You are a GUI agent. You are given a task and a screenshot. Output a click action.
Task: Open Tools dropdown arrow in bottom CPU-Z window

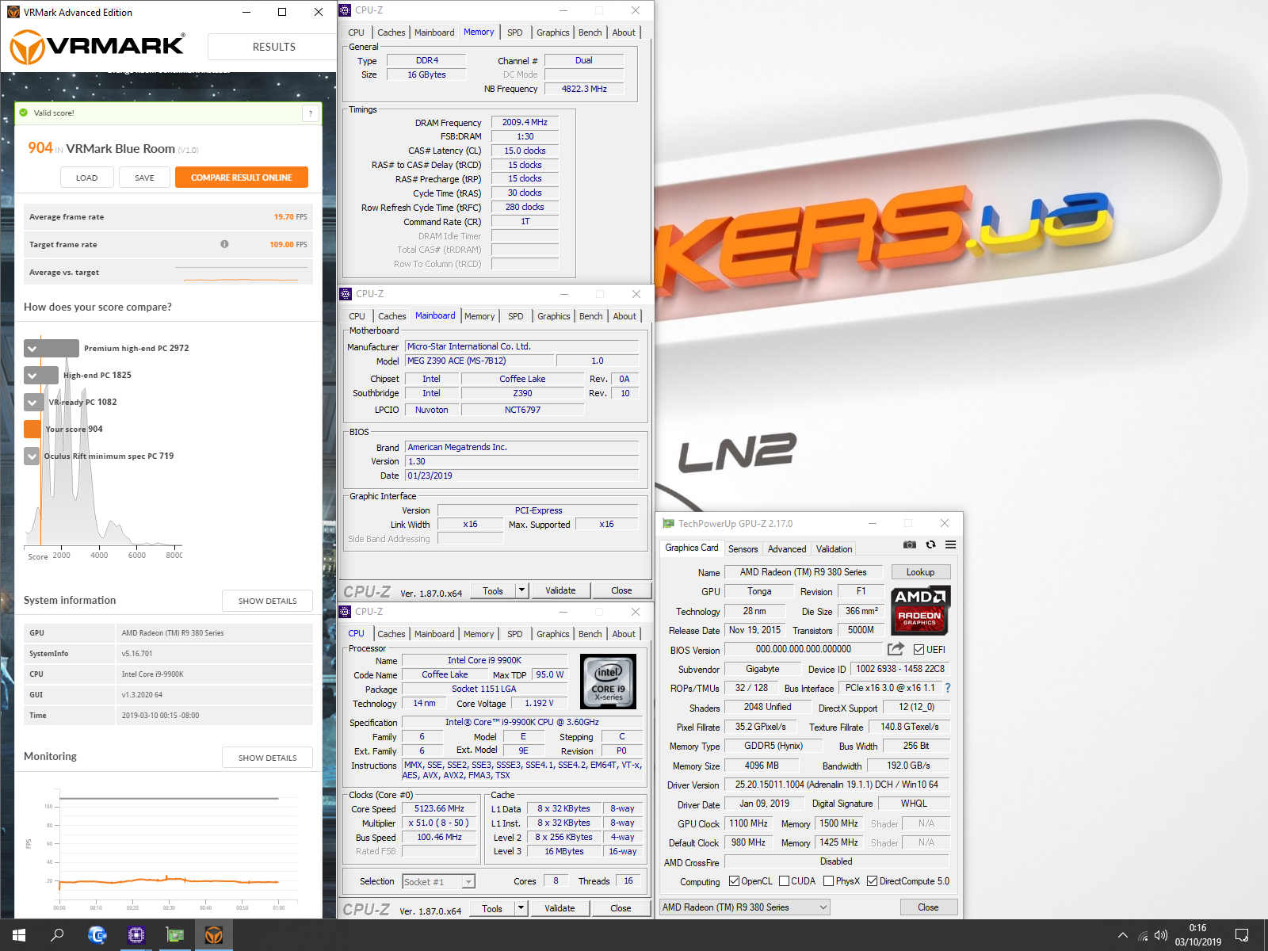click(521, 908)
